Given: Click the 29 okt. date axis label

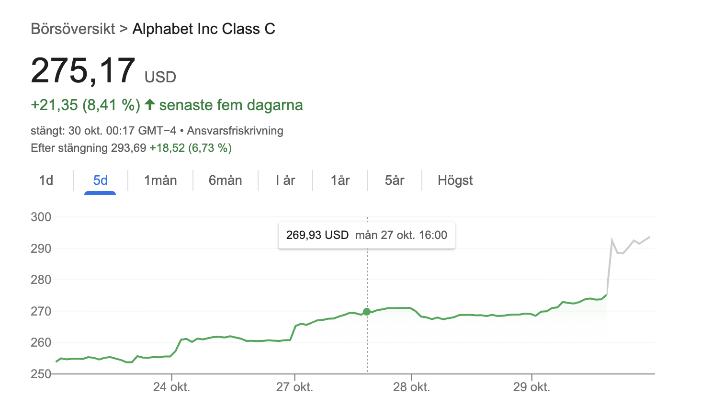Looking at the screenshot, I should 531,387.
